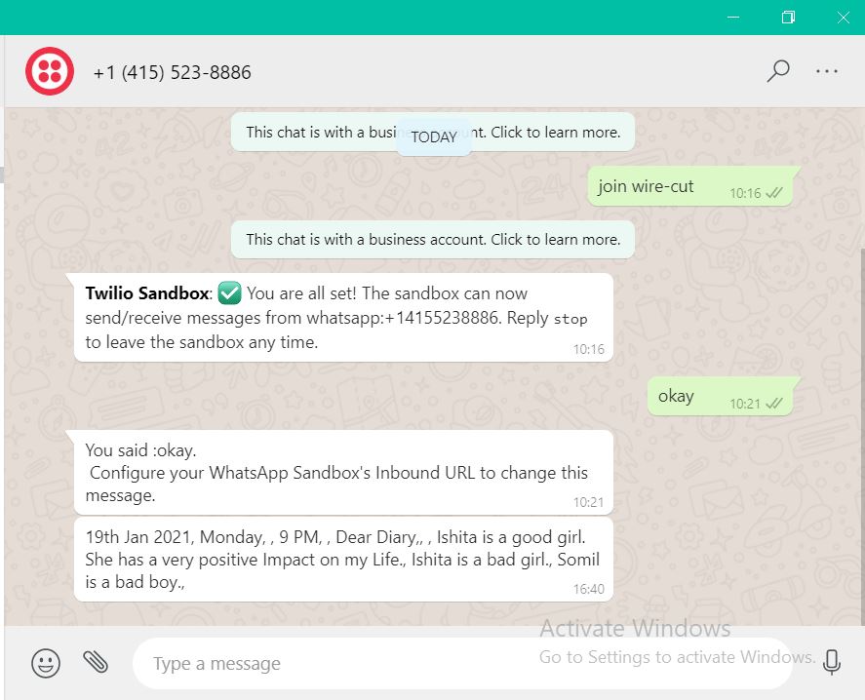Open the three-dot chat menu
The image size is (865, 700).
[826, 71]
